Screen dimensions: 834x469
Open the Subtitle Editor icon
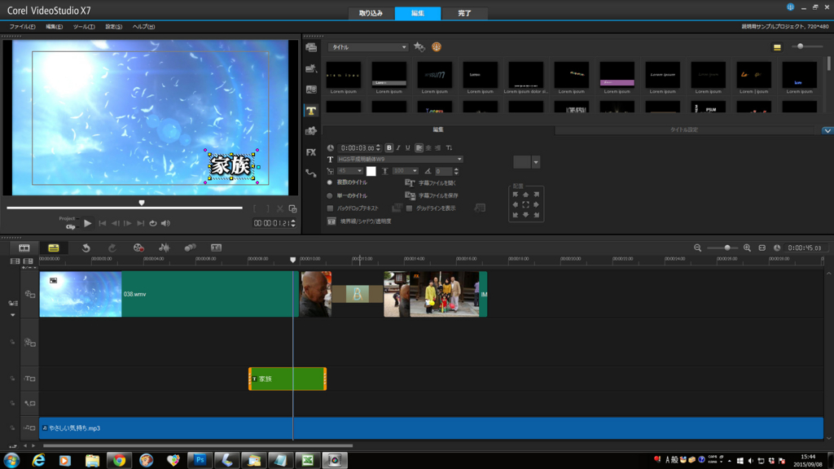coord(216,248)
